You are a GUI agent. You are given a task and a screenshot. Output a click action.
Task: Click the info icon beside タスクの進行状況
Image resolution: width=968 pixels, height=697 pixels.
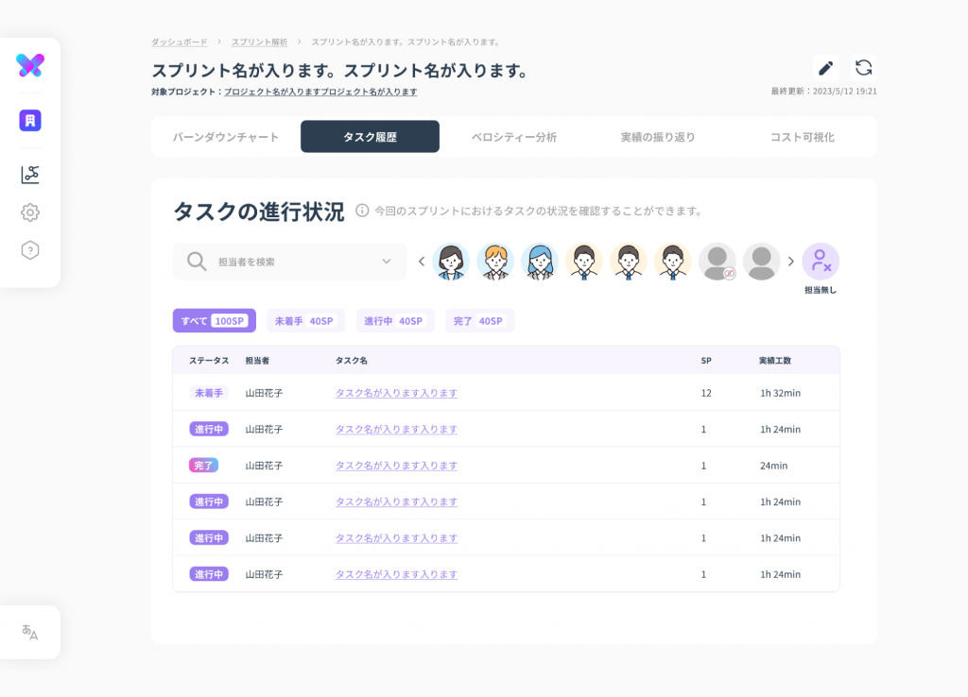coord(362,211)
